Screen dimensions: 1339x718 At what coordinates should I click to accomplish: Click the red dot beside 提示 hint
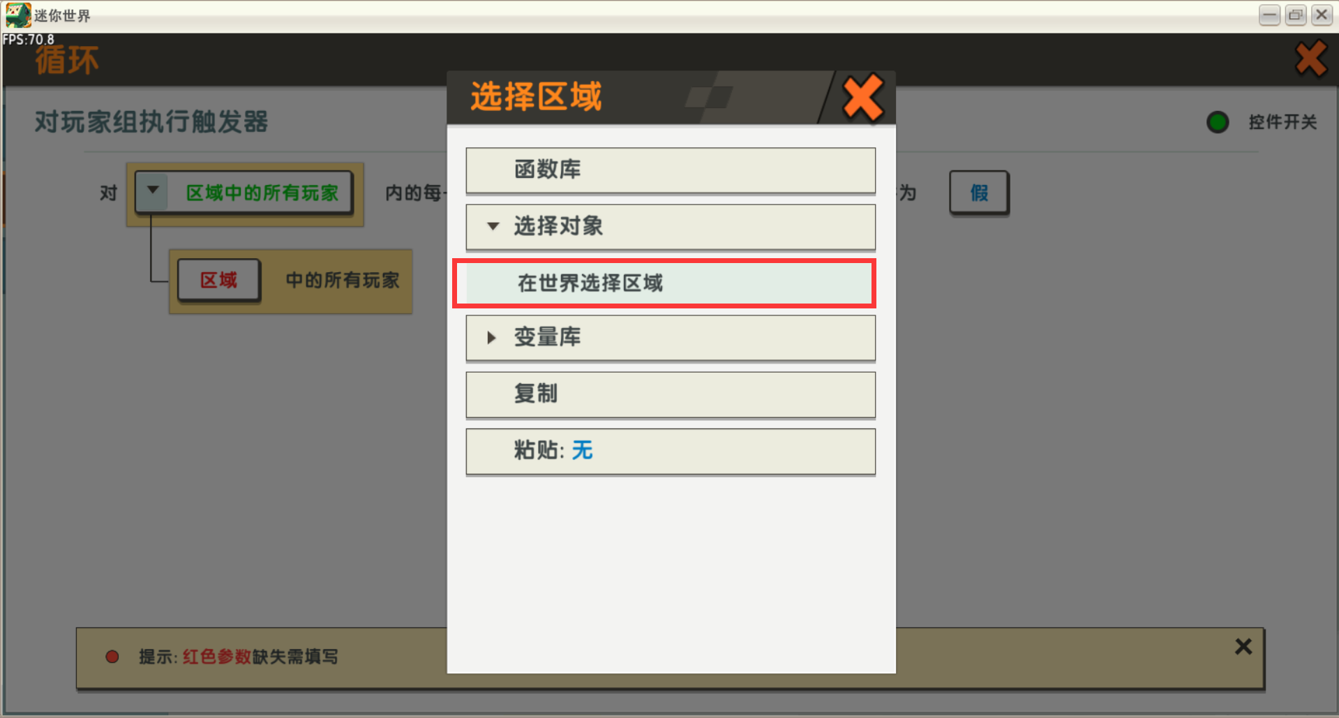pos(112,657)
